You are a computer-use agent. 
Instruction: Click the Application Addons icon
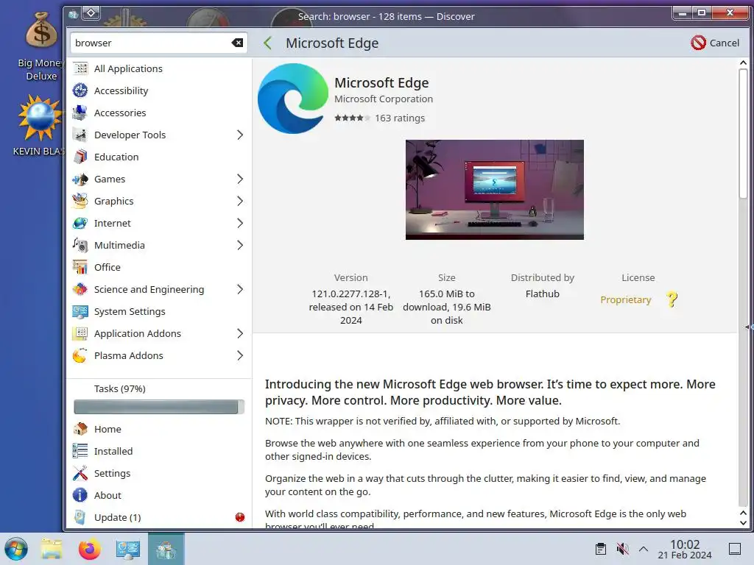tap(80, 334)
